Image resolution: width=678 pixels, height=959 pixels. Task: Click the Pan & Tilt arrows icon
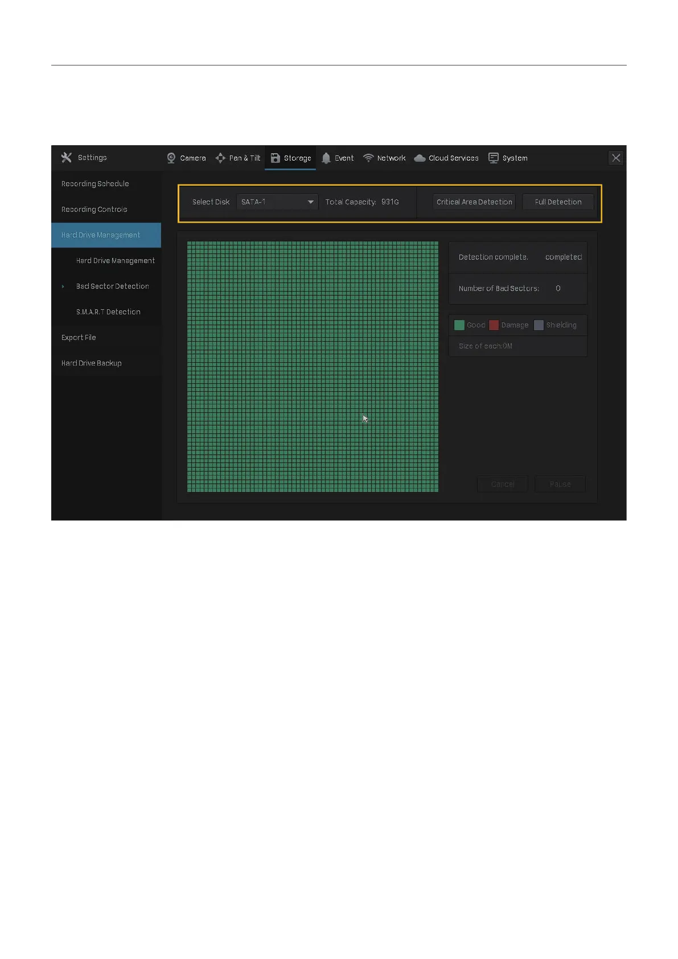click(220, 158)
